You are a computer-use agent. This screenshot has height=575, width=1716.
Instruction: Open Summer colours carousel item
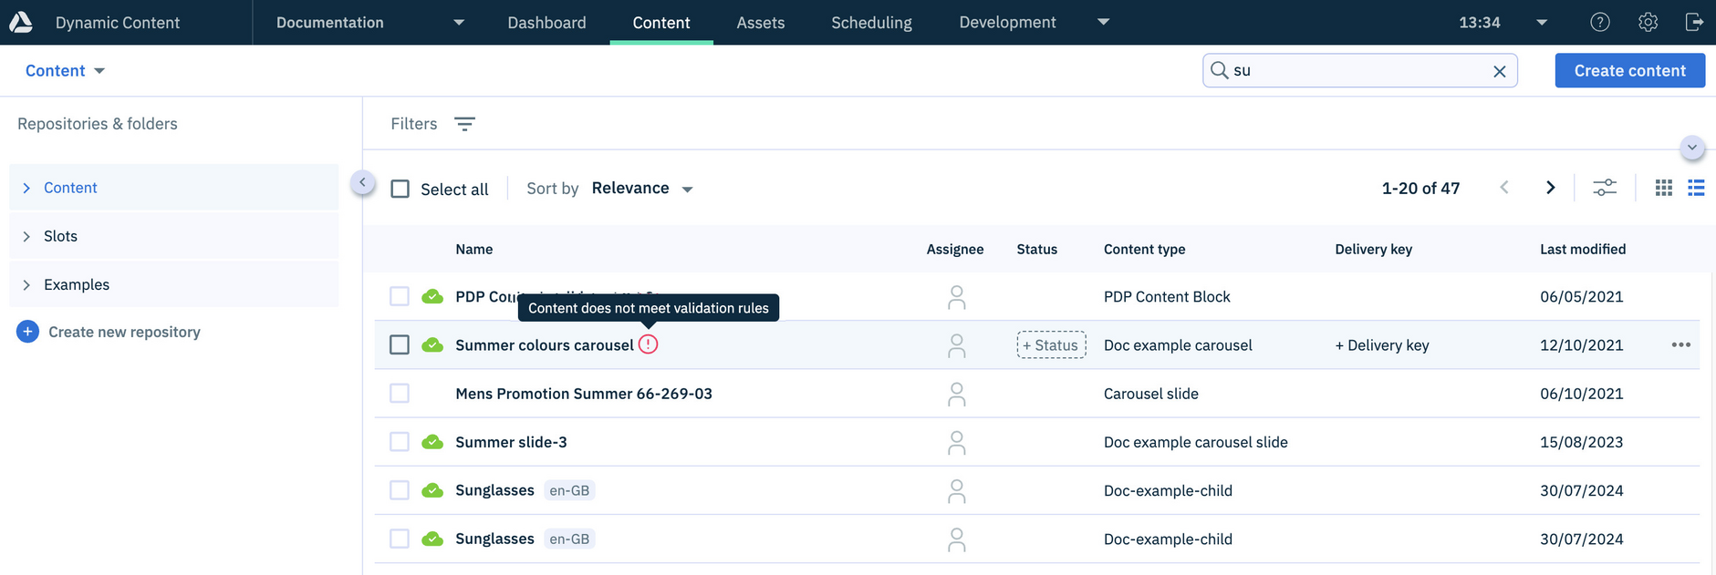point(544,345)
